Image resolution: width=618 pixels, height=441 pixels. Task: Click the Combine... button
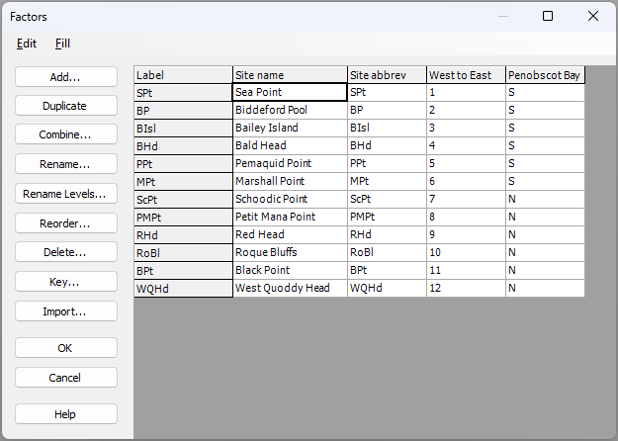click(x=65, y=134)
